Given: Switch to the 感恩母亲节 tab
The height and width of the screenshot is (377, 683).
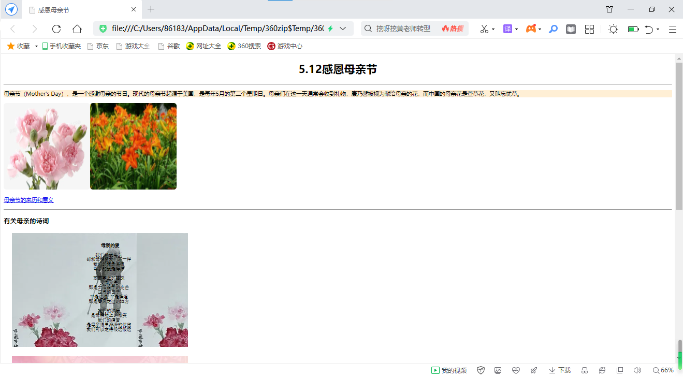Looking at the screenshot, I should pyautogui.click(x=78, y=10).
